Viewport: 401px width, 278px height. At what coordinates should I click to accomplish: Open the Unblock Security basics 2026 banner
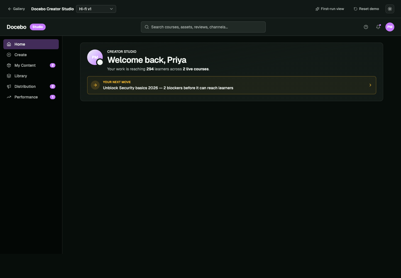[232, 85]
